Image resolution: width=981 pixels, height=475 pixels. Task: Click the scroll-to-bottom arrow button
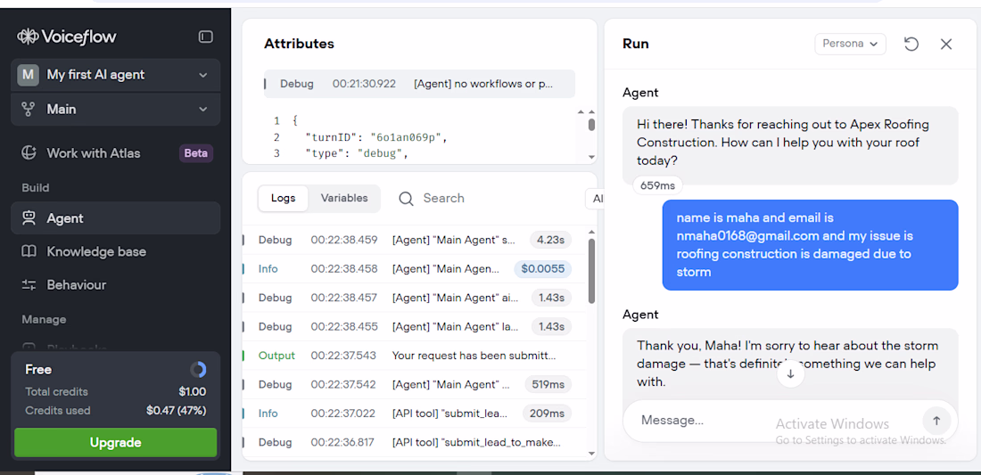(x=790, y=373)
